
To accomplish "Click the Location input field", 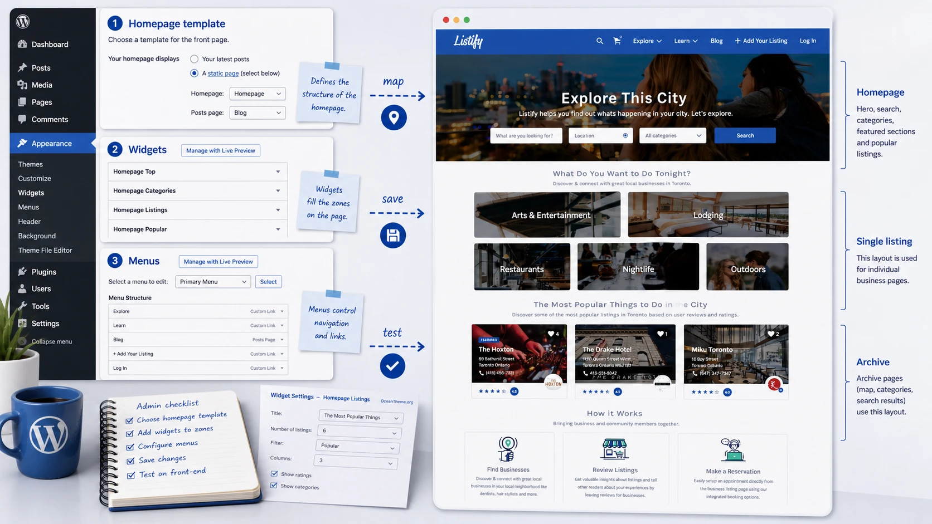I will tap(600, 135).
